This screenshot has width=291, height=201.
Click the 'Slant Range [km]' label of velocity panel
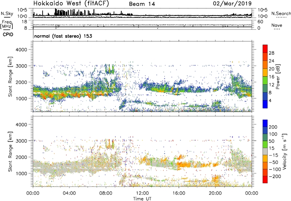click(10, 152)
